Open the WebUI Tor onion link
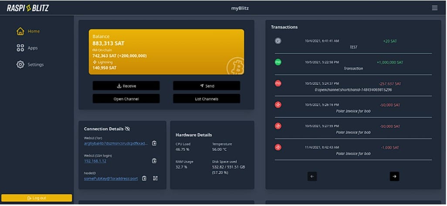Image resolution: width=447 pixels, height=206 pixels. pyautogui.click(x=116, y=143)
